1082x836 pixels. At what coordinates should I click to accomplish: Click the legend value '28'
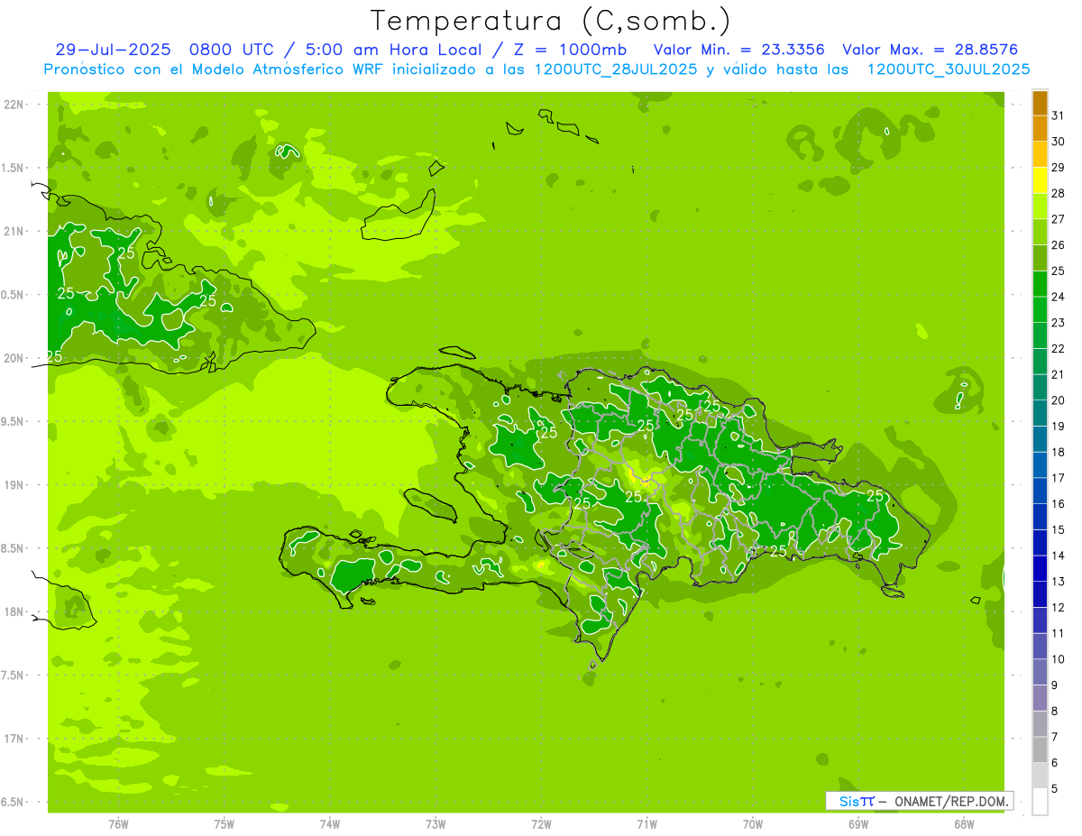1058,193
